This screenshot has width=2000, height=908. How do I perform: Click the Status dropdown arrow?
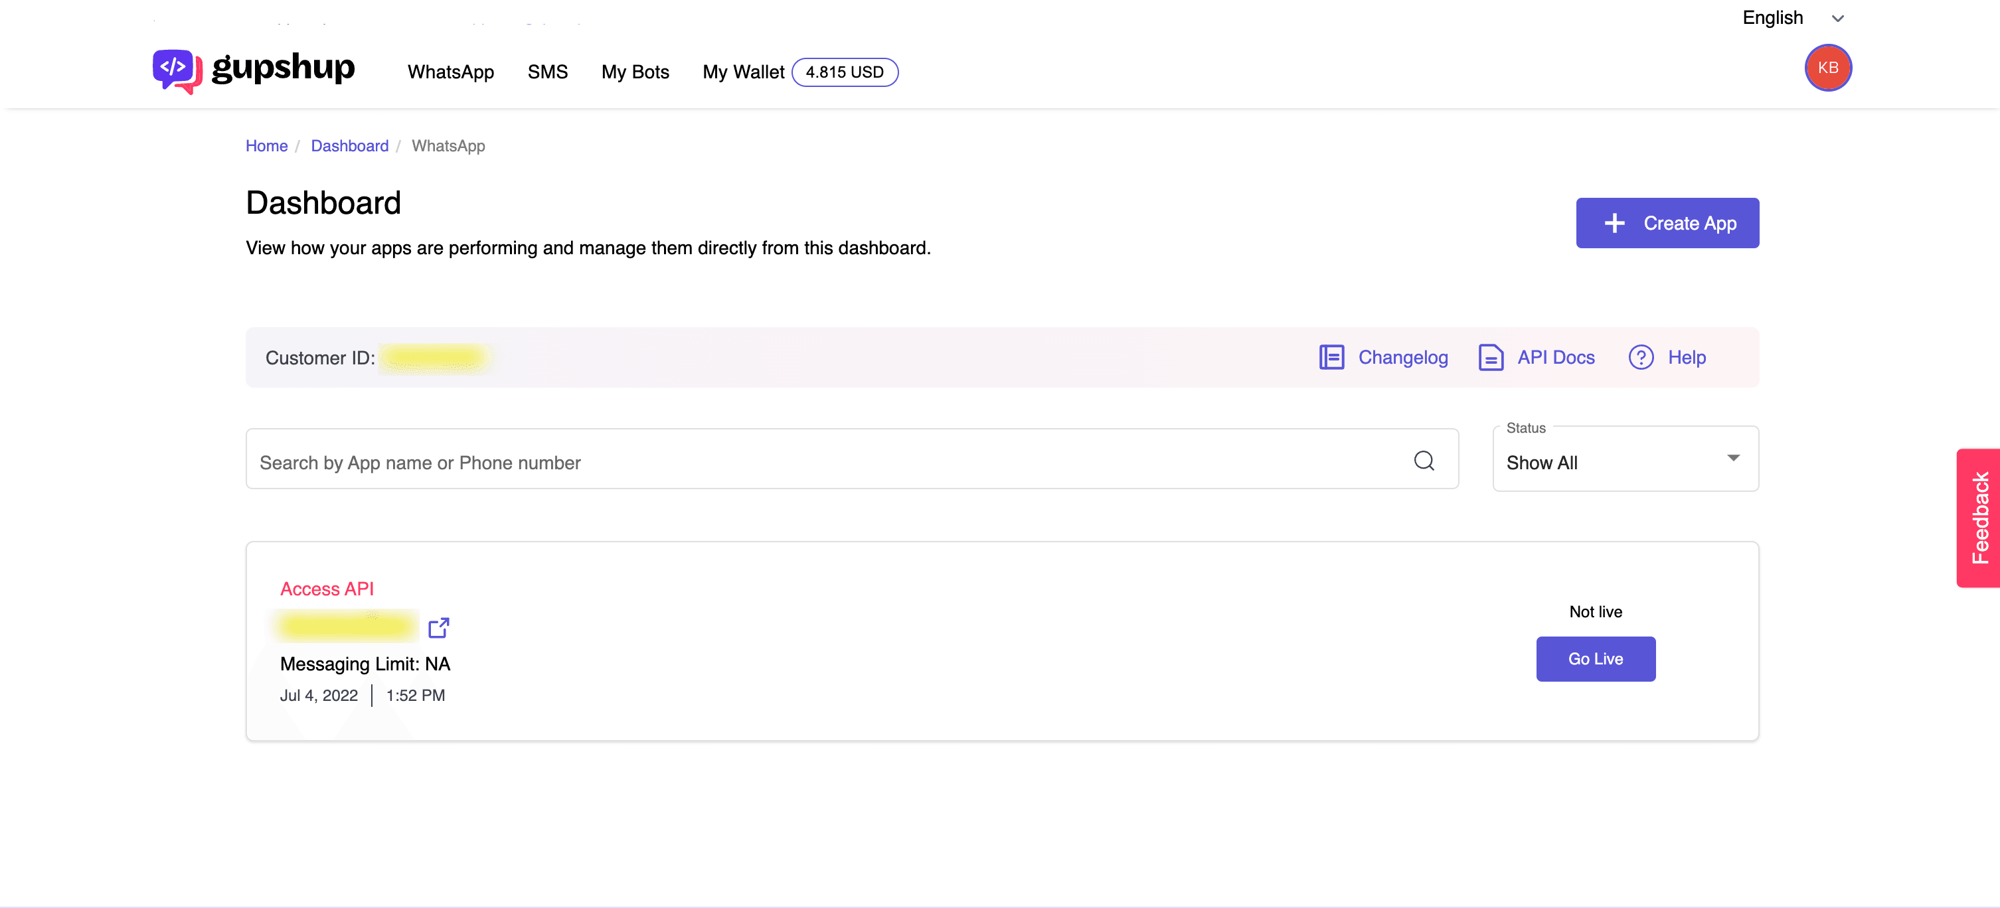tap(1733, 458)
